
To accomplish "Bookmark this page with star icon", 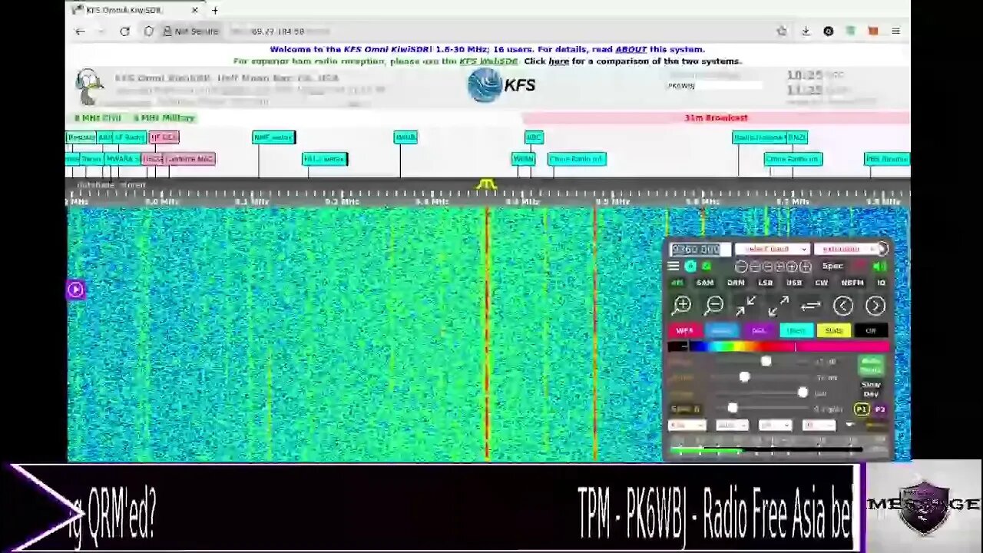I will click(782, 31).
